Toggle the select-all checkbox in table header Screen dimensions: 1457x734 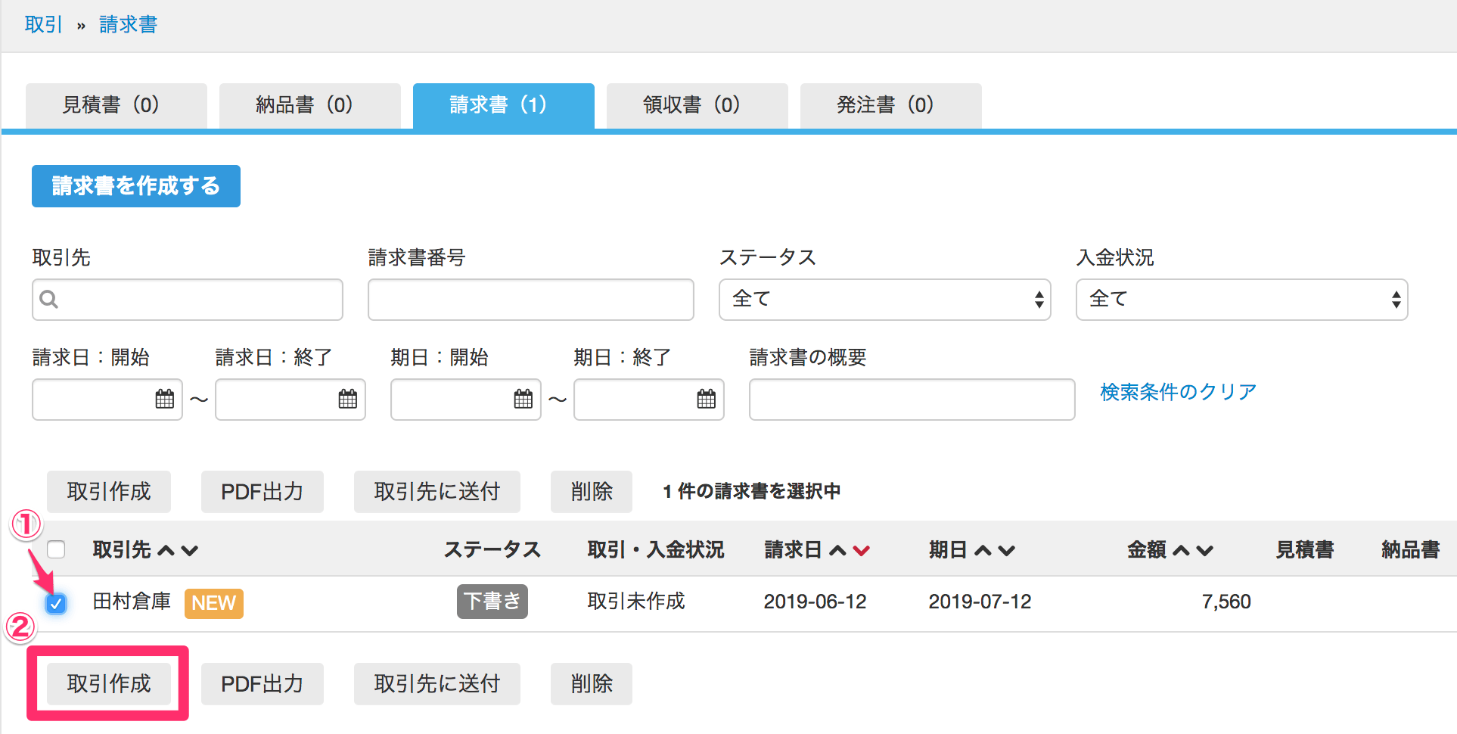click(56, 549)
